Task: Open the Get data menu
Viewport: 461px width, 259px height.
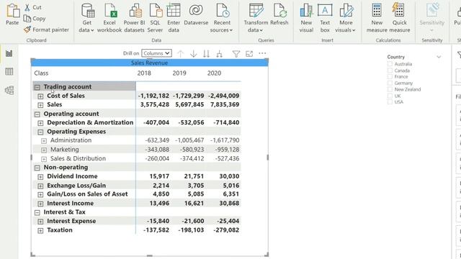Action: coord(87,17)
